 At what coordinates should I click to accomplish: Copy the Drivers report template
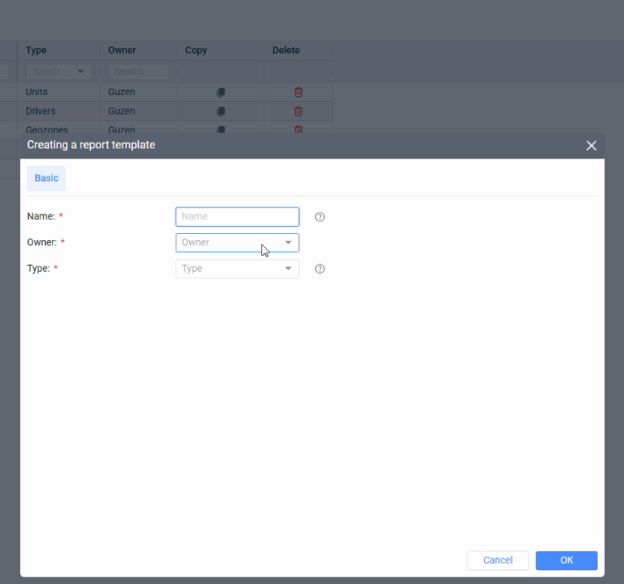click(x=221, y=111)
